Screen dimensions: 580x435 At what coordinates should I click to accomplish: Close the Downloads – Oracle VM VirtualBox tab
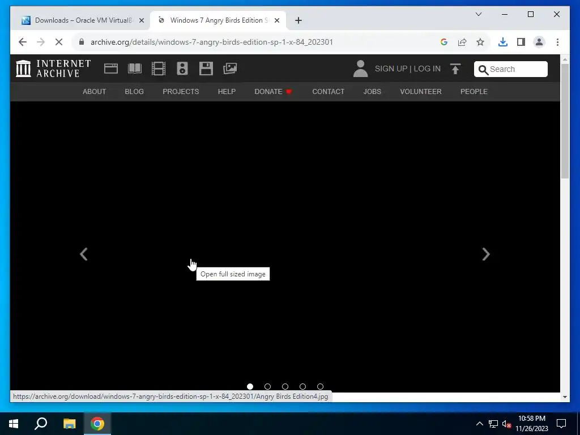coord(141,20)
